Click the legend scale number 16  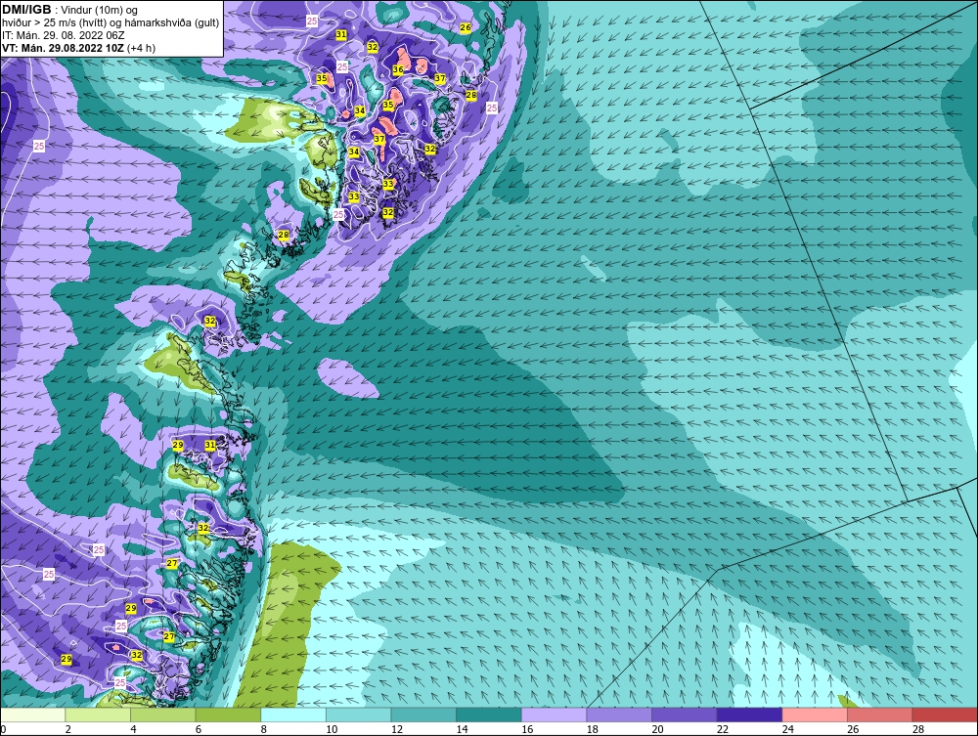[526, 729]
